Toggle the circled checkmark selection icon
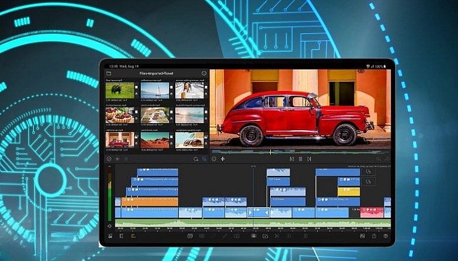 [x=108, y=159]
